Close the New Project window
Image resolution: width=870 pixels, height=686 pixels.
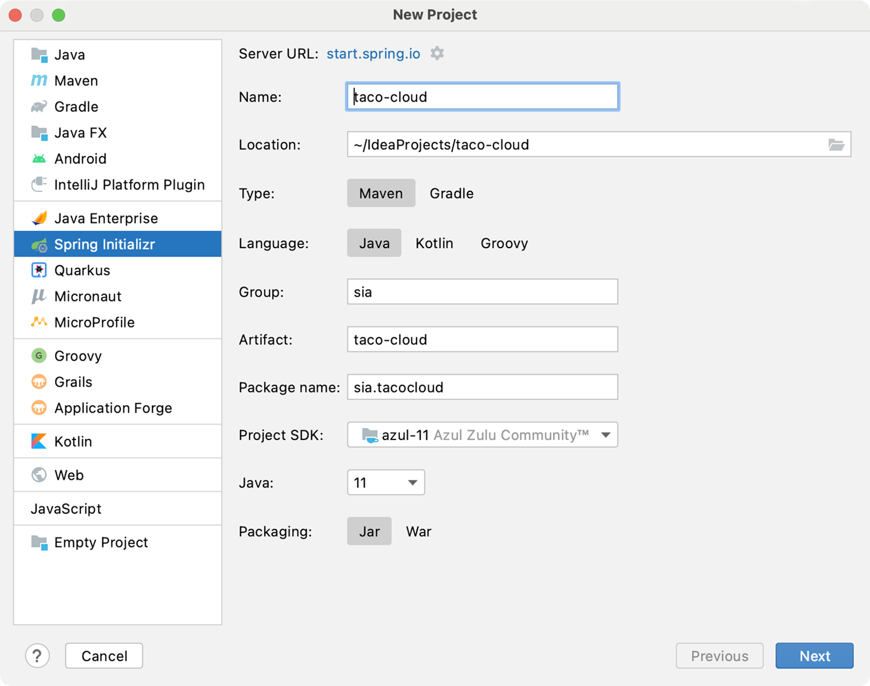(15, 15)
